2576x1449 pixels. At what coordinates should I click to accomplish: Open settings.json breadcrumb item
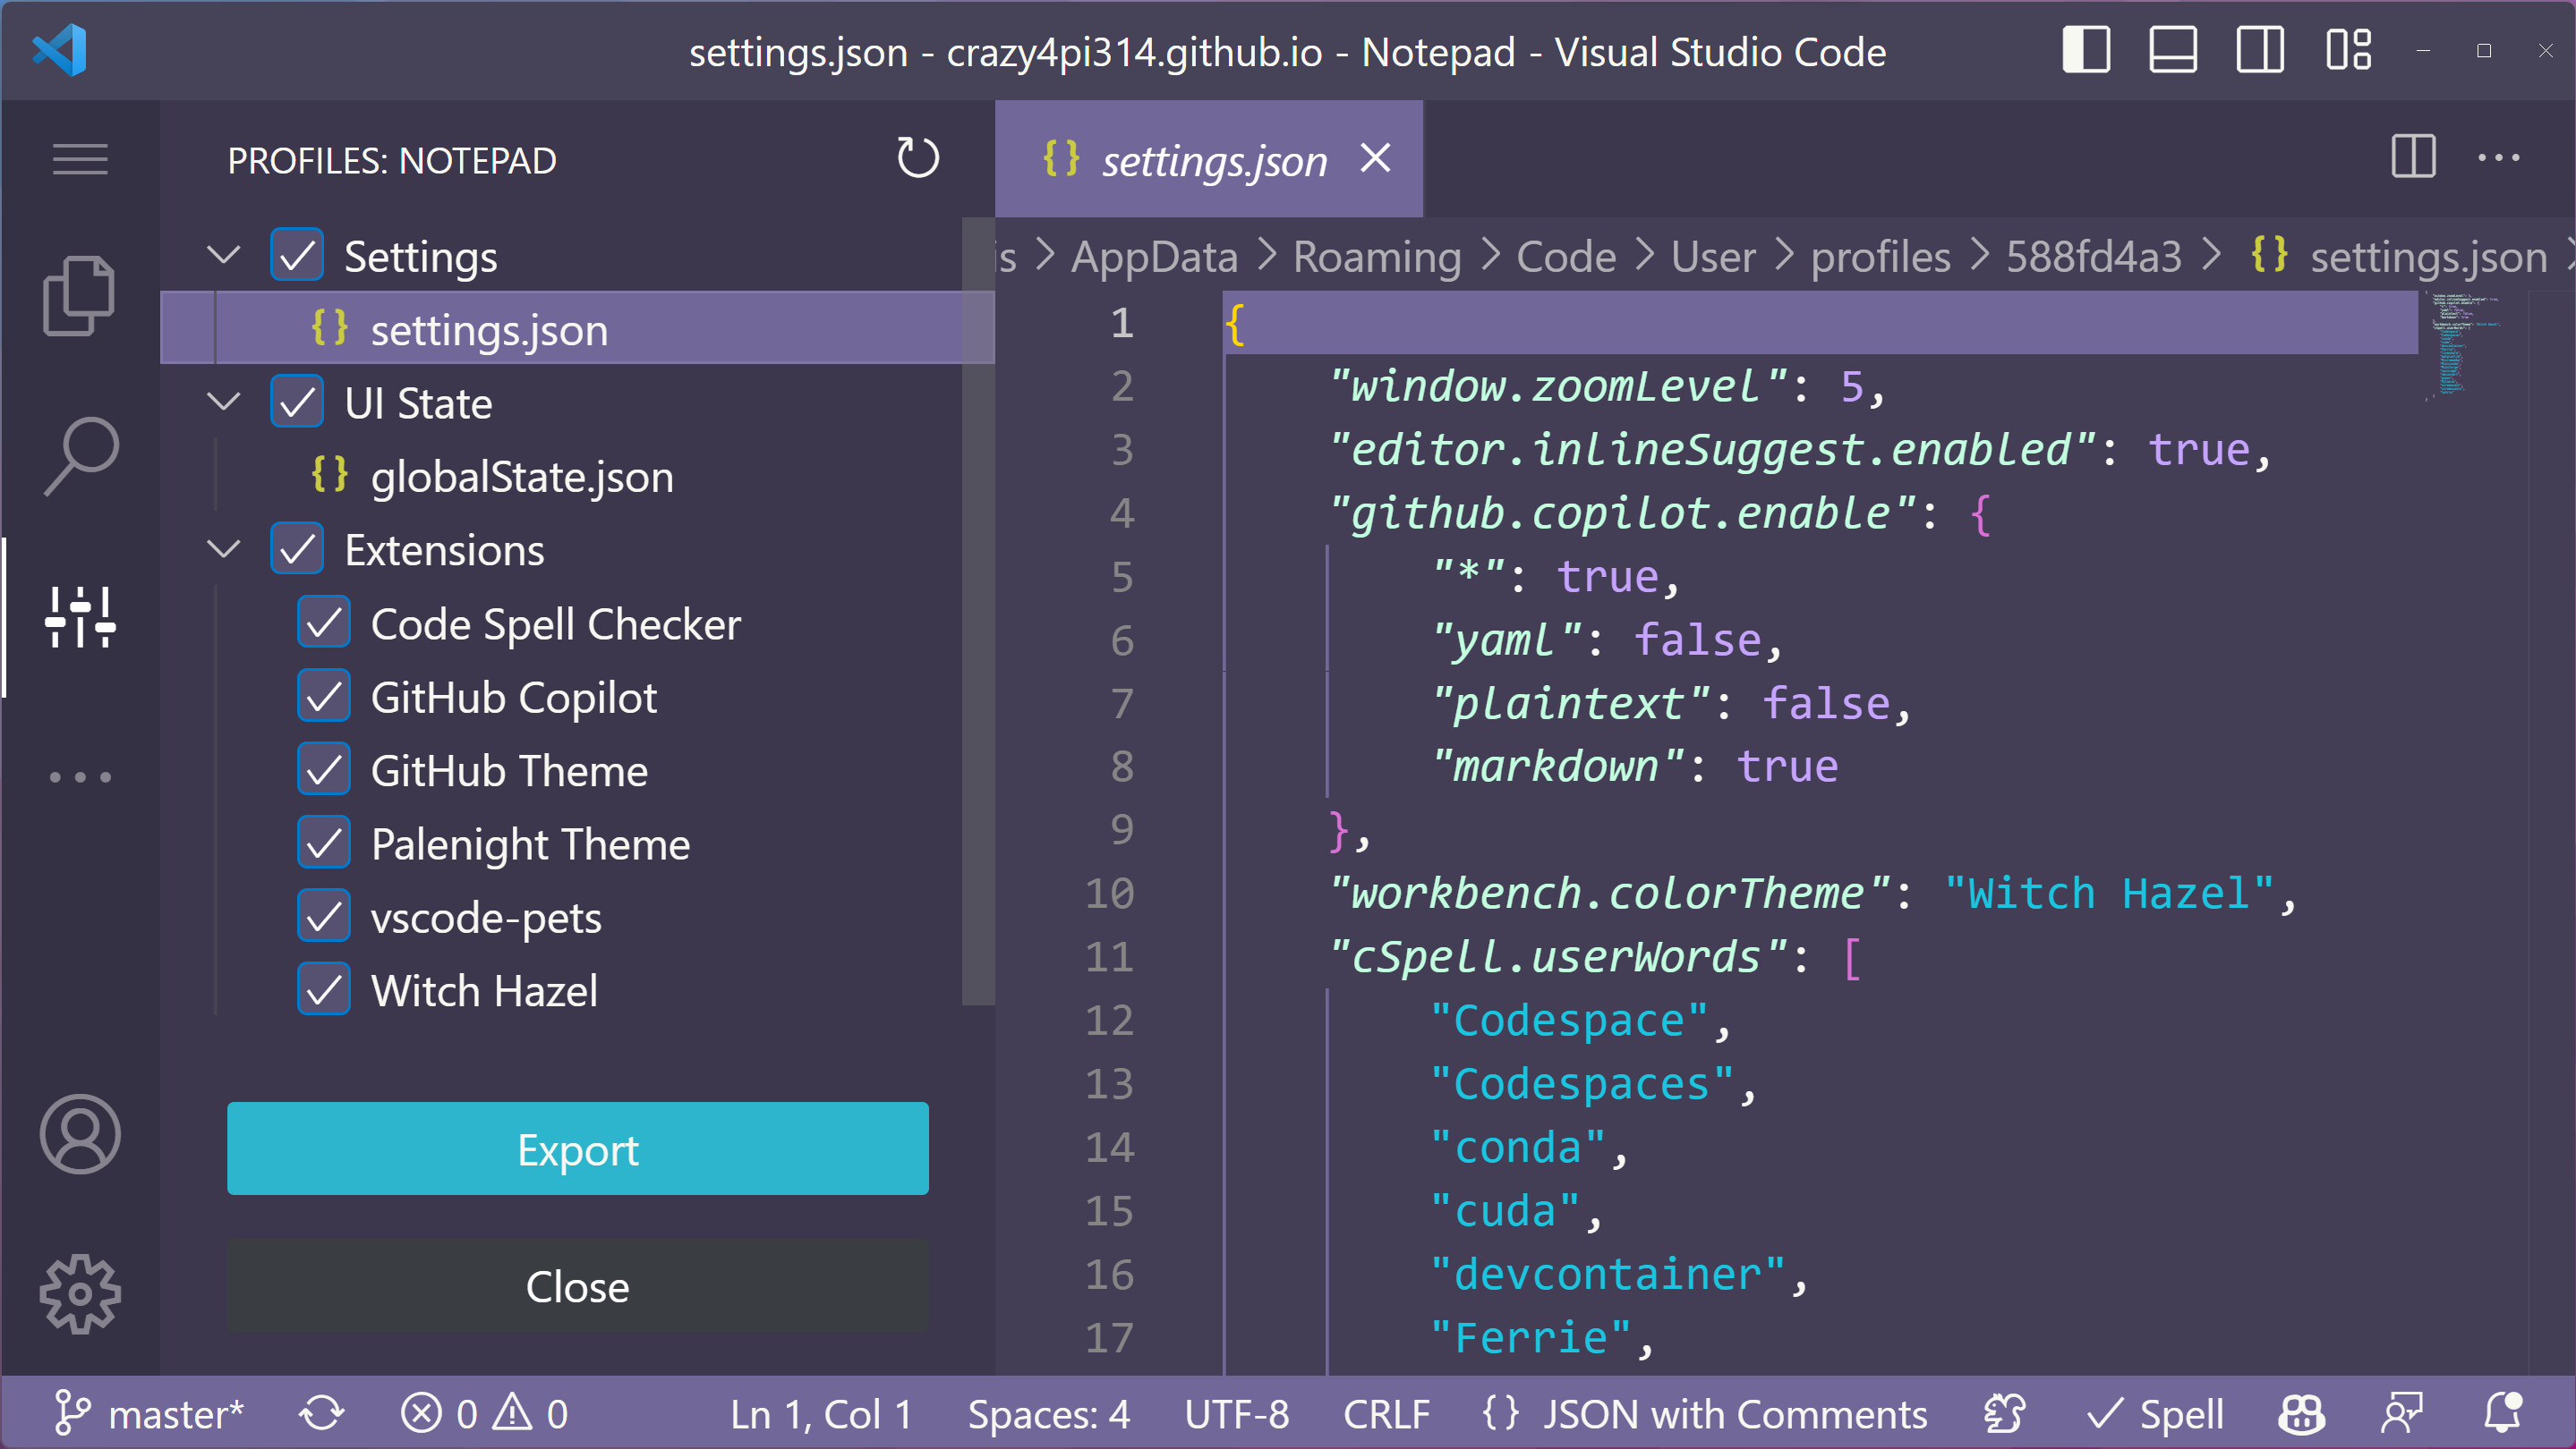(x=2399, y=257)
